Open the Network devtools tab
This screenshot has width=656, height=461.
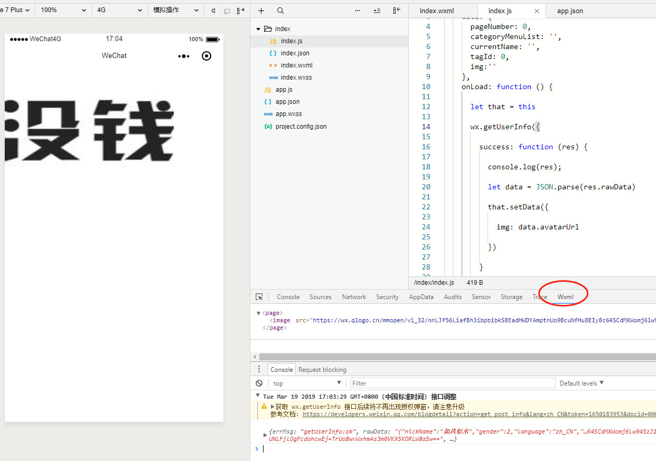(354, 297)
